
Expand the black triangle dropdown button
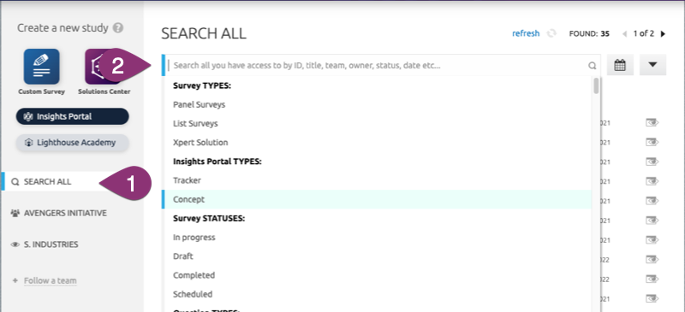pyautogui.click(x=652, y=65)
